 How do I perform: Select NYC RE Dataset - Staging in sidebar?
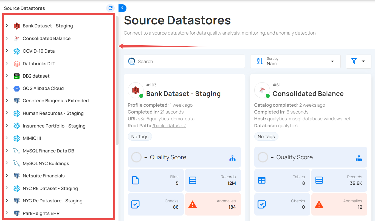click(50, 188)
